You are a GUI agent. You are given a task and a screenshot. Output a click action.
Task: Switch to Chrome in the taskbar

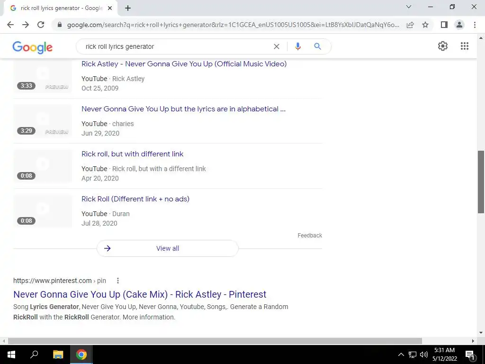click(x=81, y=355)
